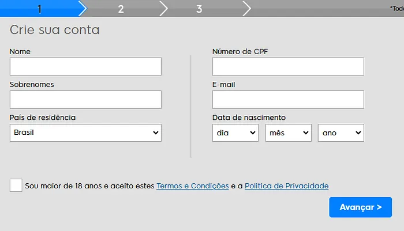404x231 pixels.
Task: Open the País de residência dropdown
Action: pyautogui.click(x=85, y=133)
